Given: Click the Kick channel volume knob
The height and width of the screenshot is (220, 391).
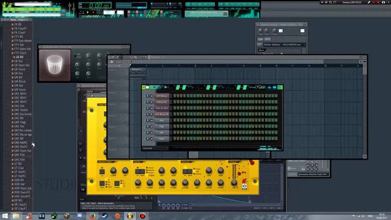Looking at the screenshot, I should tap(151, 120).
